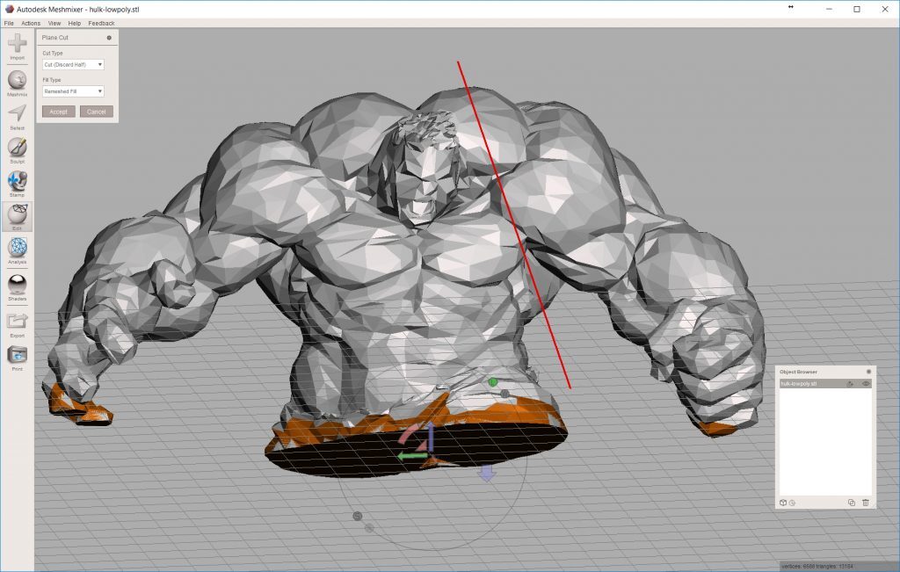900x572 pixels.
Task: Click the cube icon in Object Browser
Action: click(783, 503)
